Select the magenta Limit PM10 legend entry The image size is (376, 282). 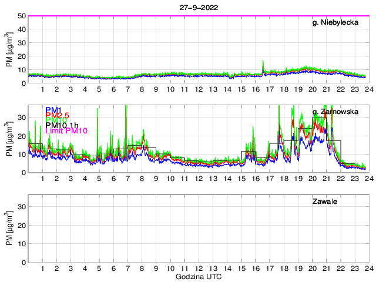click(66, 131)
